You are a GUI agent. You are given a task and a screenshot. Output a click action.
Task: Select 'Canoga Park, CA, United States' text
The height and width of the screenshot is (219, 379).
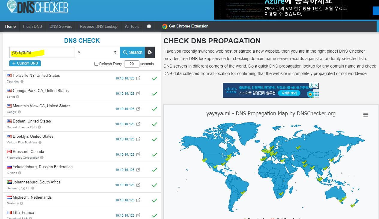tap(41, 91)
